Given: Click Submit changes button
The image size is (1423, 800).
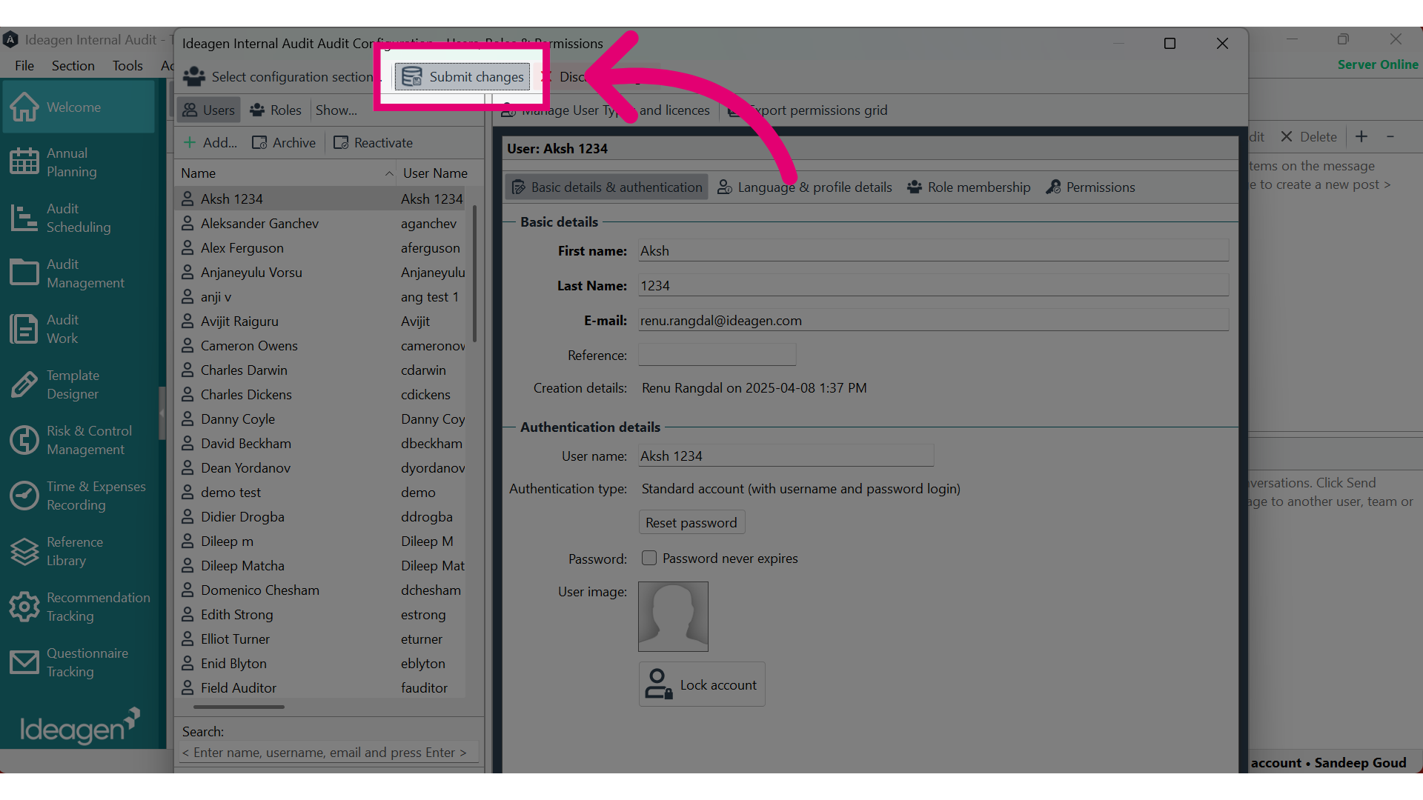Looking at the screenshot, I should [462, 76].
